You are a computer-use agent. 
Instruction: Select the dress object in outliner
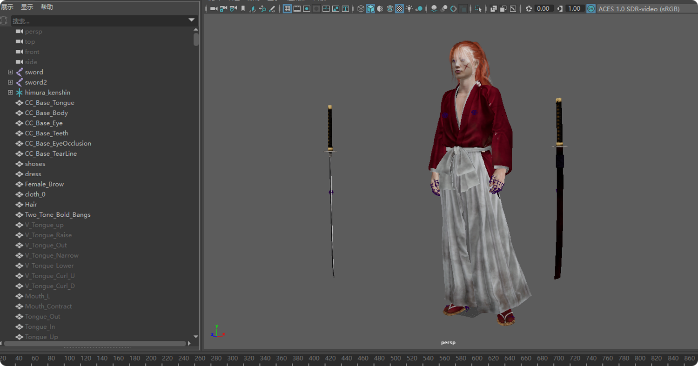click(33, 174)
